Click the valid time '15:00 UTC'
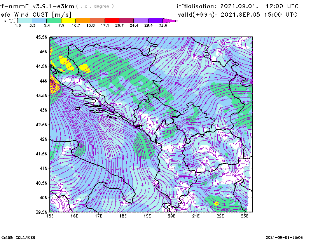 281,15
